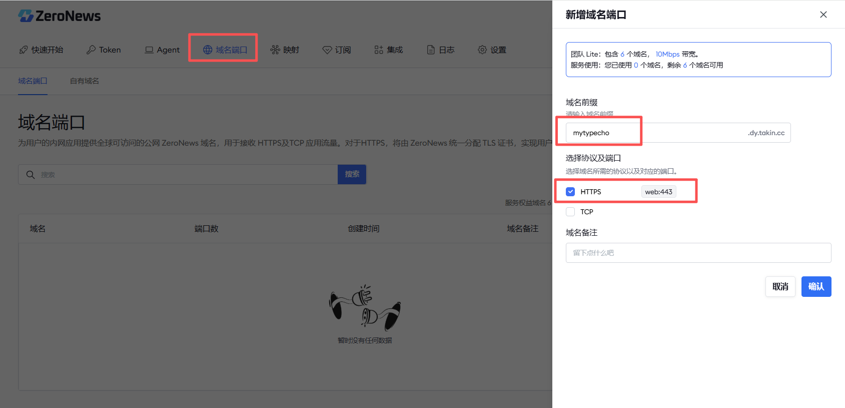This screenshot has height=408, width=845.
Task: Click the ZeroNews logo icon
Action: [x=26, y=16]
